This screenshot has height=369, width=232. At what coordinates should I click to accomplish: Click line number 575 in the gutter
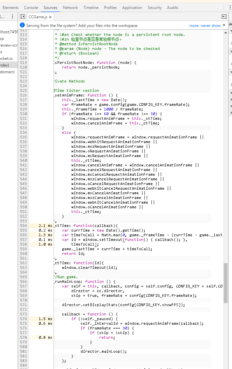pos(23,323)
